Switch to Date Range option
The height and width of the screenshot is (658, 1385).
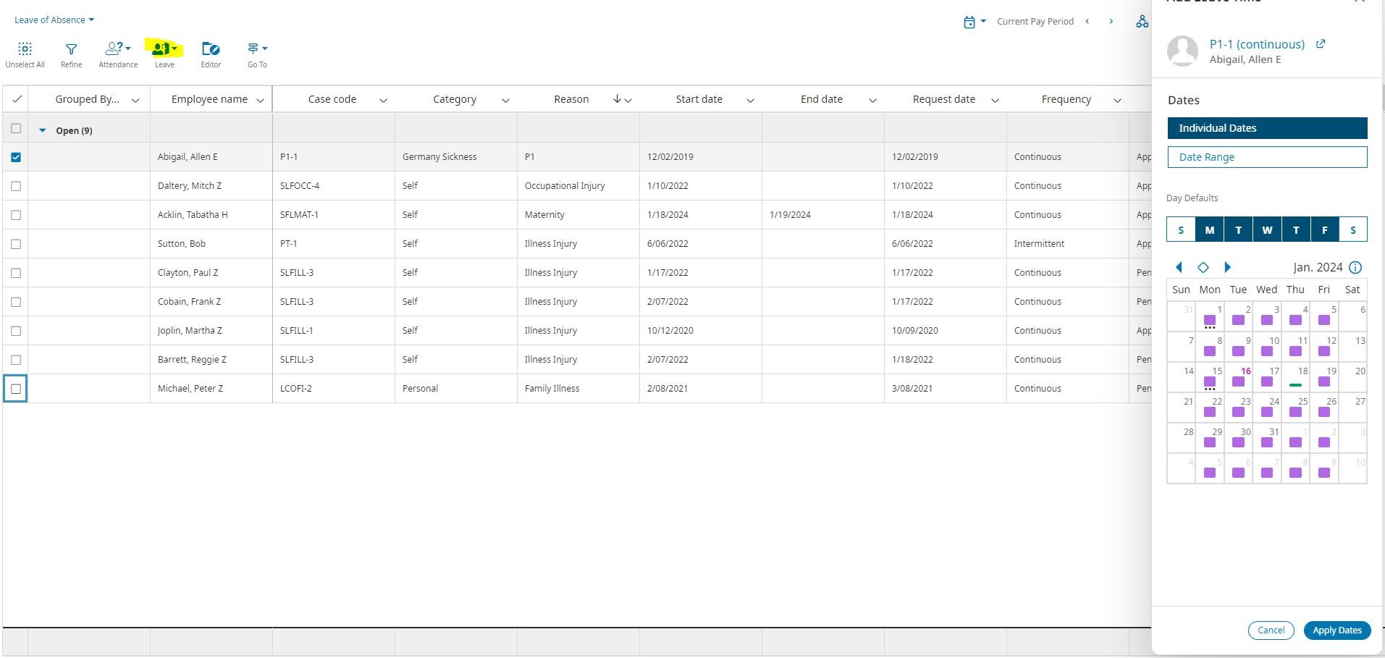point(1267,157)
